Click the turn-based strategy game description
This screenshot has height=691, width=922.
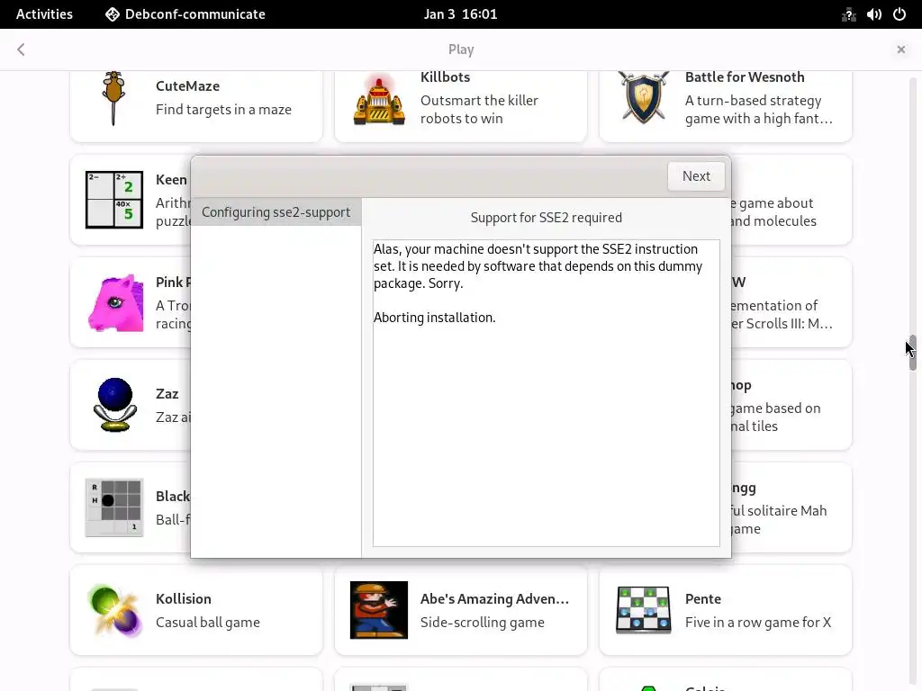pyautogui.click(x=758, y=109)
